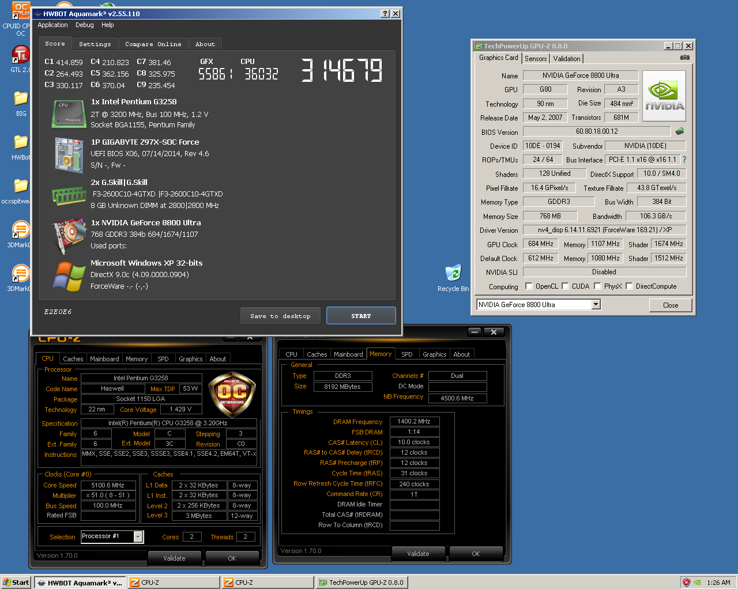Click the total score 314679 display
This screenshot has height=590, width=738.
(x=342, y=71)
